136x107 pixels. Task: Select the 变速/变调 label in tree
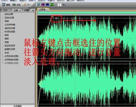pyautogui.click(x=9, y=18)
